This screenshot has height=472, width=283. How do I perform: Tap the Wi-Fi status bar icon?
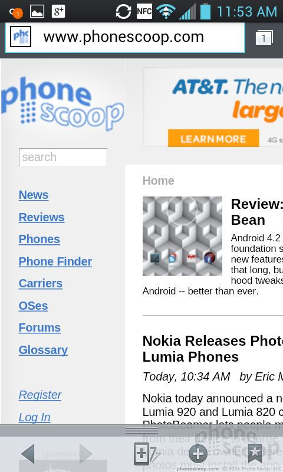click(x=166, y=12)
